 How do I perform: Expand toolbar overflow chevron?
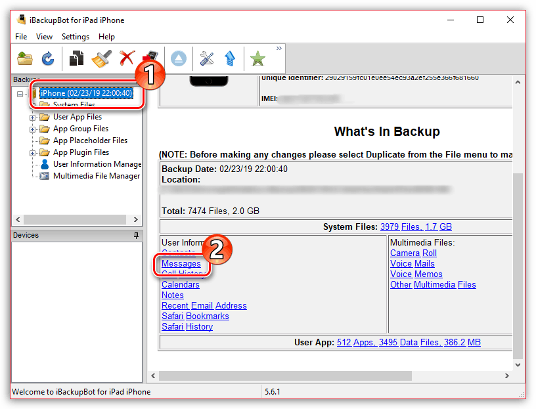click(x=279, y=48)
